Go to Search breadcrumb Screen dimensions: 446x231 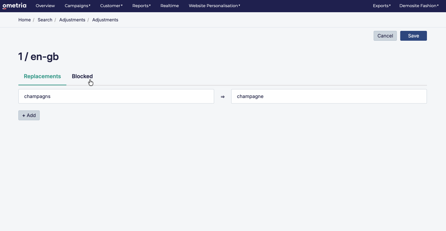pos(45,20)
